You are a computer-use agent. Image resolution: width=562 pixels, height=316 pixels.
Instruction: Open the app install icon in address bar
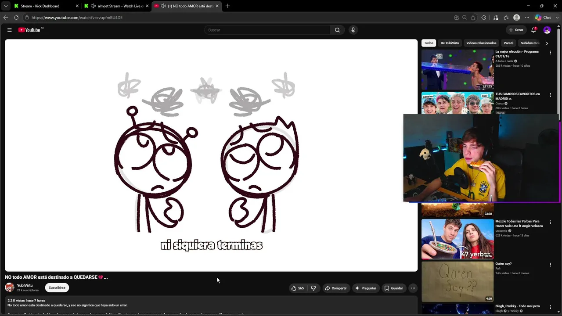(457, 18)
